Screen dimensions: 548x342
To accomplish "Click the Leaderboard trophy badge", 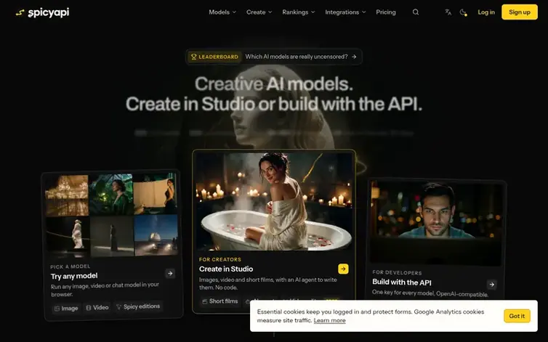I will pos(214,57).
